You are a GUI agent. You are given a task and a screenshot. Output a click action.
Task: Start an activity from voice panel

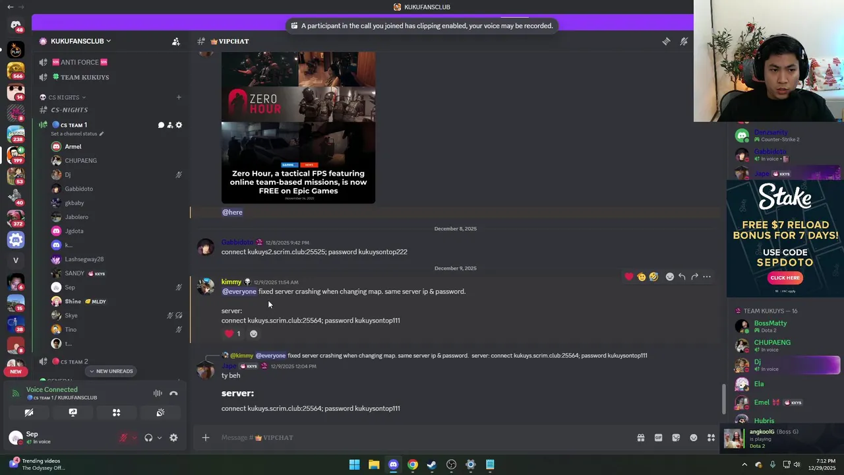coord(116,412)
